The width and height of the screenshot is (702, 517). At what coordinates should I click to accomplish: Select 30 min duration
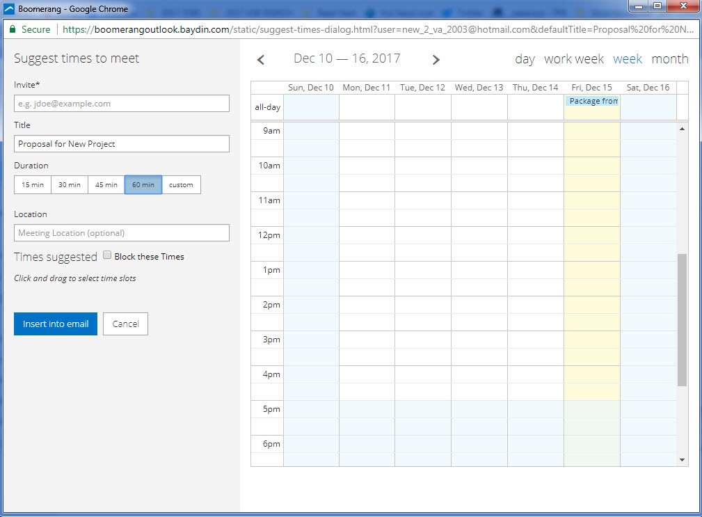(70, 185)
